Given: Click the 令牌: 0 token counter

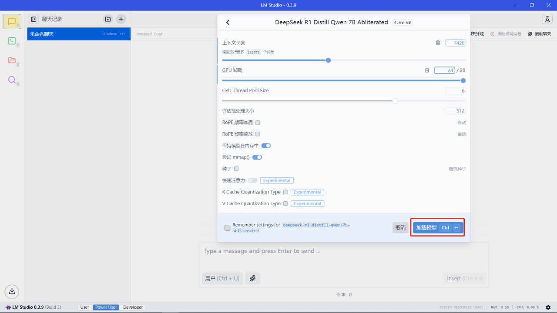Looking at the screenshot, I should (344, 294).
